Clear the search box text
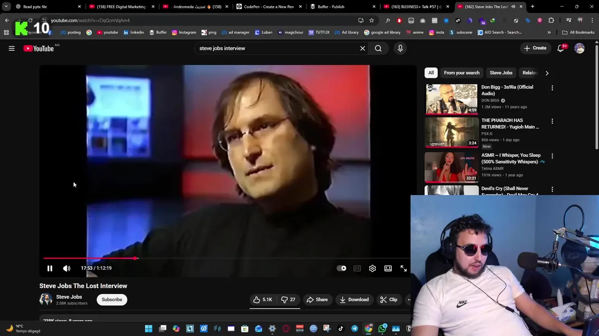 coord(363,48)
